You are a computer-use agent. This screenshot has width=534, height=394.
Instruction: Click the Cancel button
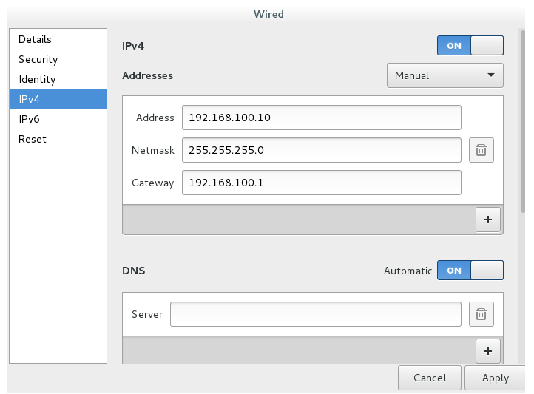pyautogui.click(x=430, y=378)
